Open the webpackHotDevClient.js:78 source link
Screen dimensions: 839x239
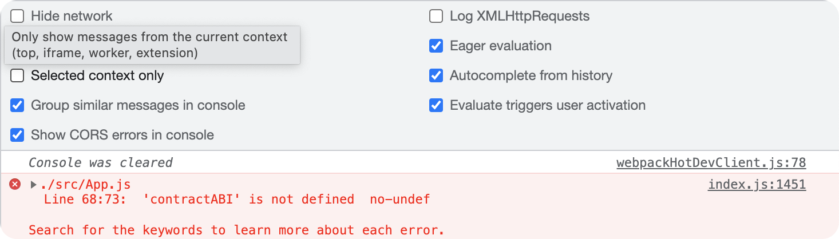point(711,162)
